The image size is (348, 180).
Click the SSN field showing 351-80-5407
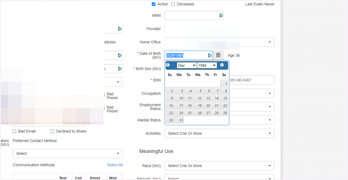[252, 80]
